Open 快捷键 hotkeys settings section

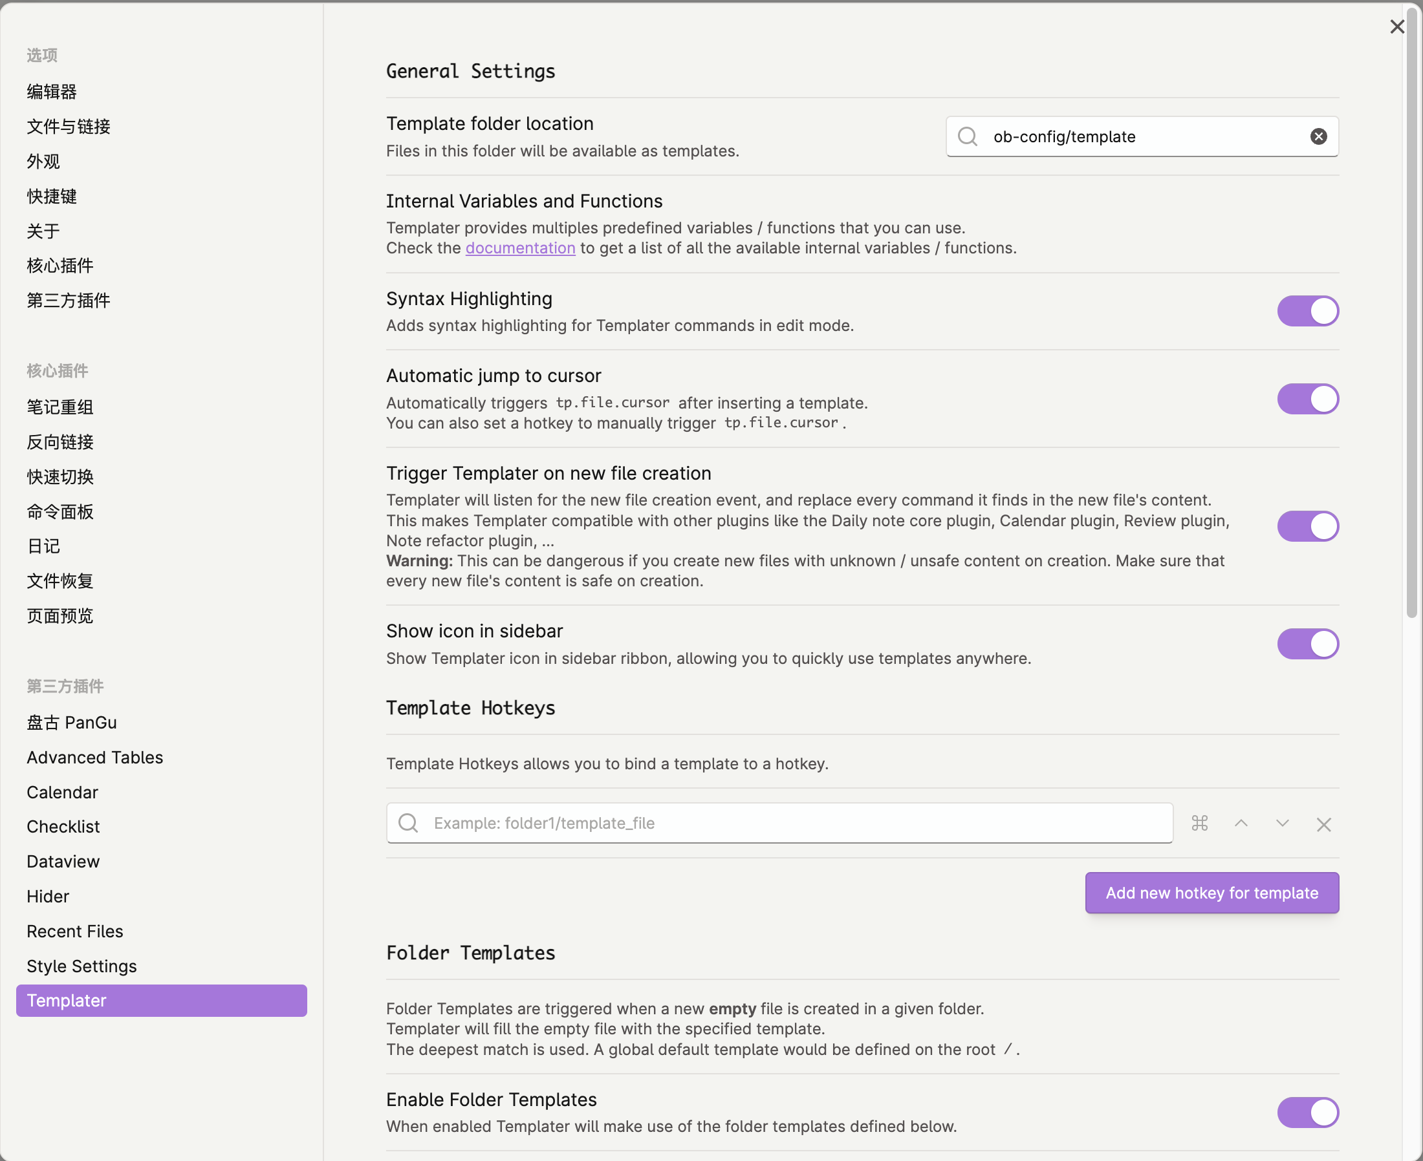(52, 196)
